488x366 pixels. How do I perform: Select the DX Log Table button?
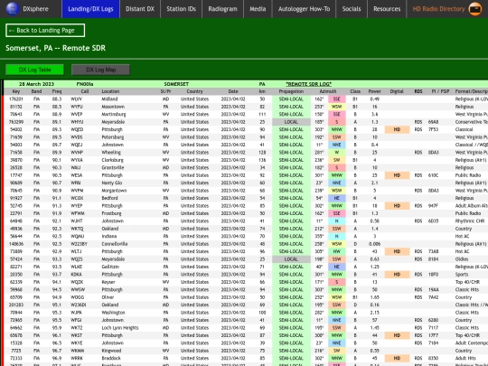(x=34, y=70)
